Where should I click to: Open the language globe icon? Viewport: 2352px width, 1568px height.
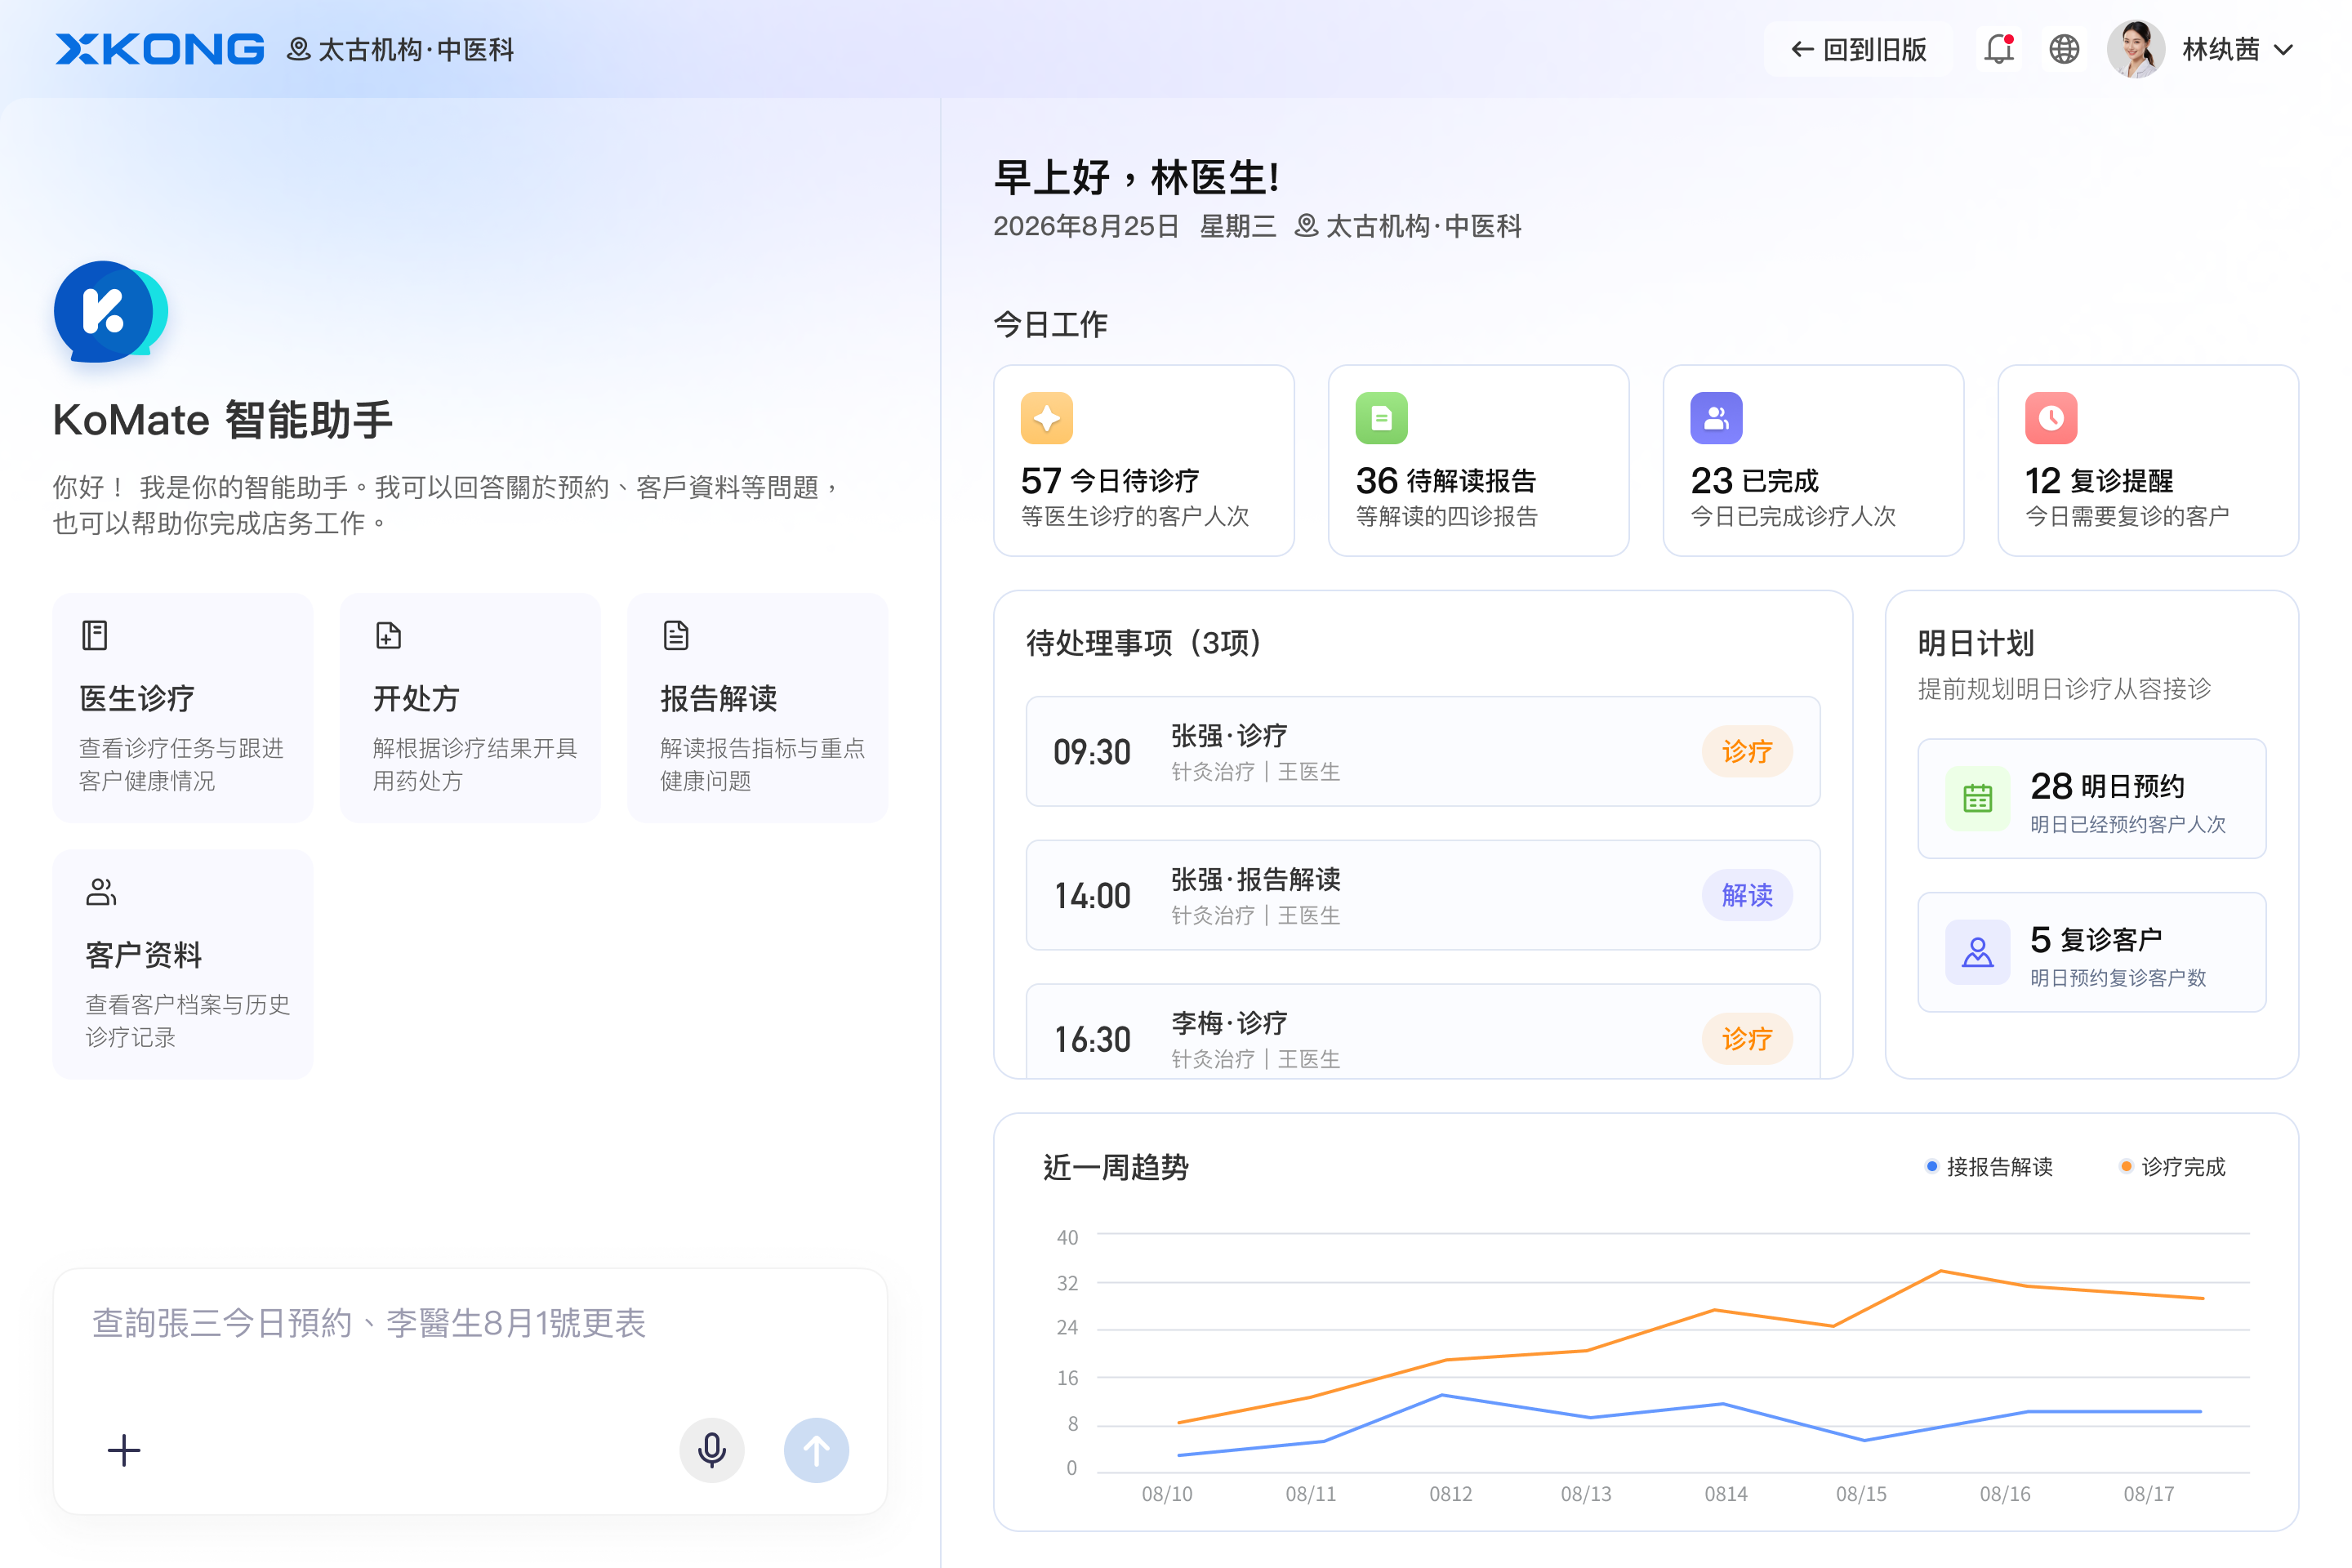(x=2064, y=49)
